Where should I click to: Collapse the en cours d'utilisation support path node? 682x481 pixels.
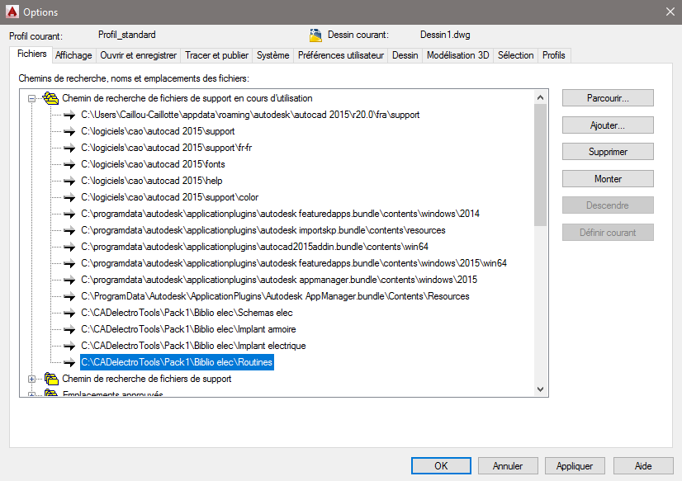point(31,99)
